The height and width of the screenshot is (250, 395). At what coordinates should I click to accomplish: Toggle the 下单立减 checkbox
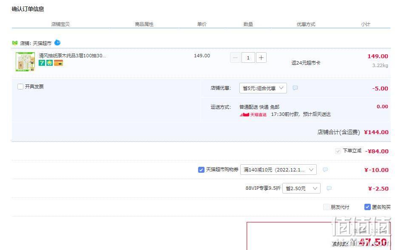(x=338, y=151)
